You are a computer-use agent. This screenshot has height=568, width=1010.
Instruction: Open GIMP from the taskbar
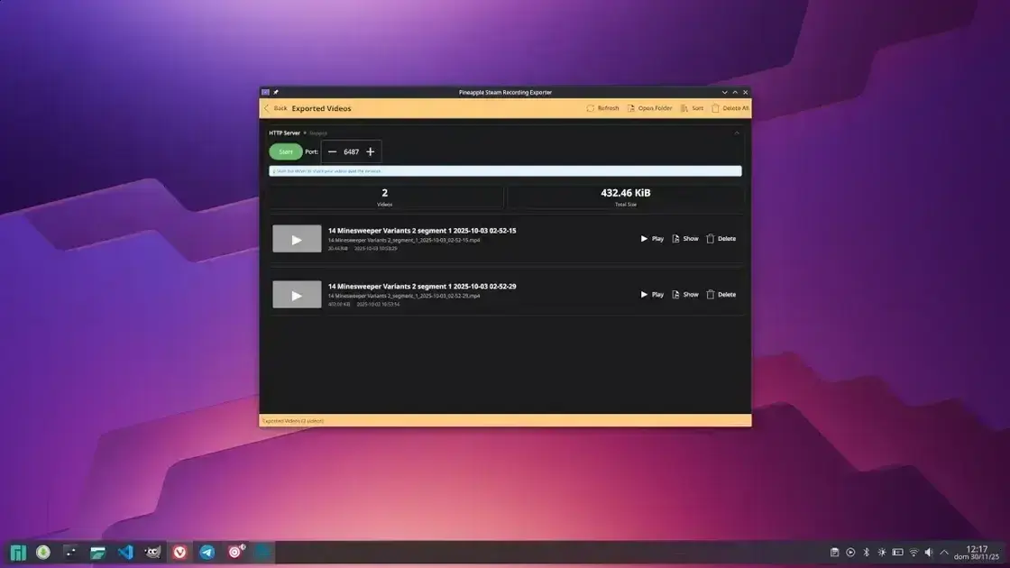152,553
